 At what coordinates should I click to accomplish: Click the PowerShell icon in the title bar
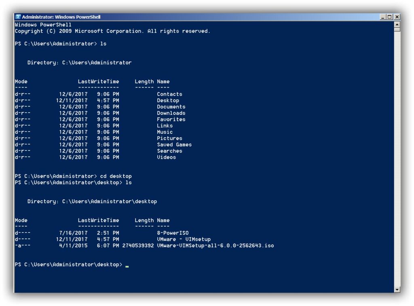pyautogui.click(x=18, y=17)
